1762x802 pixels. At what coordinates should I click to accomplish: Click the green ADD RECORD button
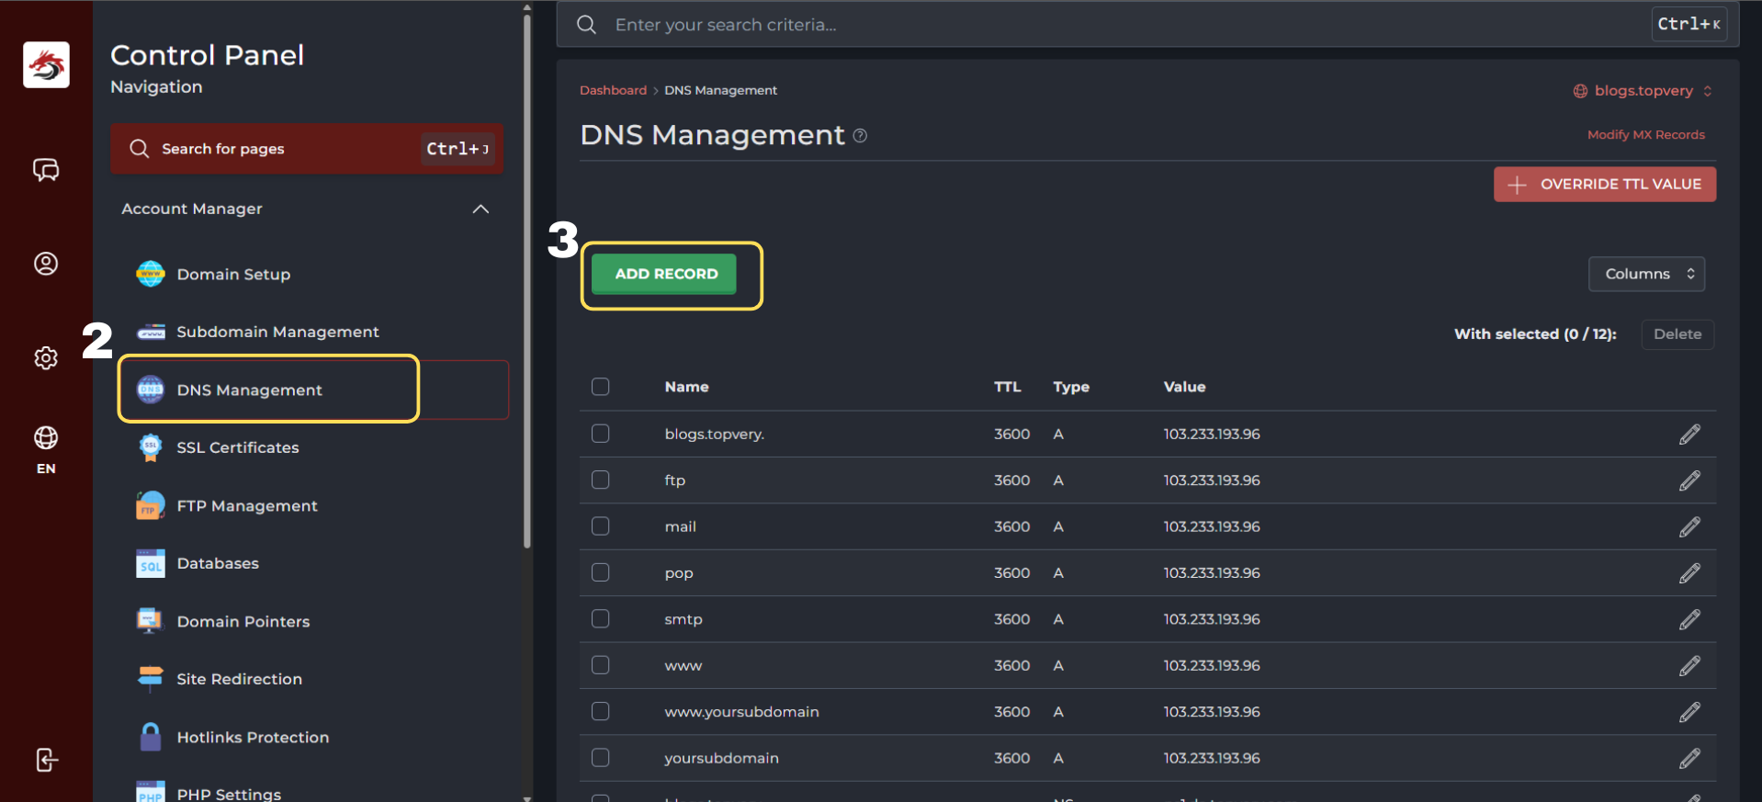click(665, 274)
